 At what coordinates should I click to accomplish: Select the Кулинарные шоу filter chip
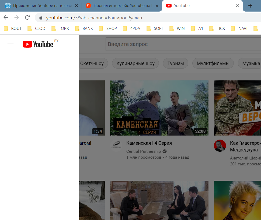(x=135, y=63)
